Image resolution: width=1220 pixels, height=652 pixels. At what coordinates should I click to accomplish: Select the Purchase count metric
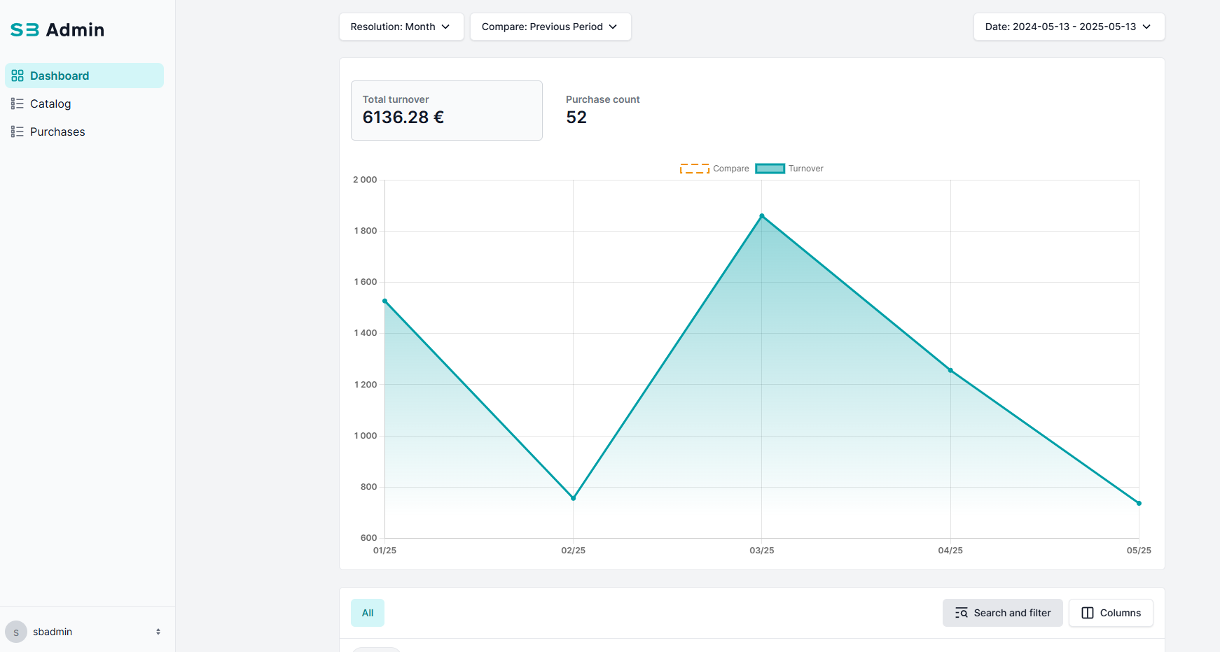click(x=602, y=111)
